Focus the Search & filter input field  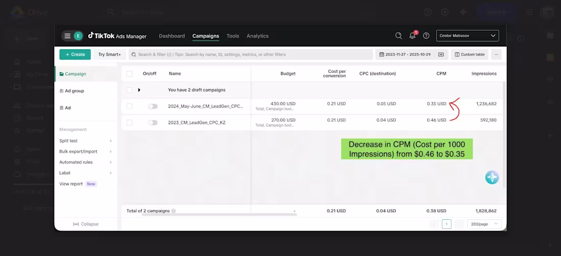(x=251, y=55)
